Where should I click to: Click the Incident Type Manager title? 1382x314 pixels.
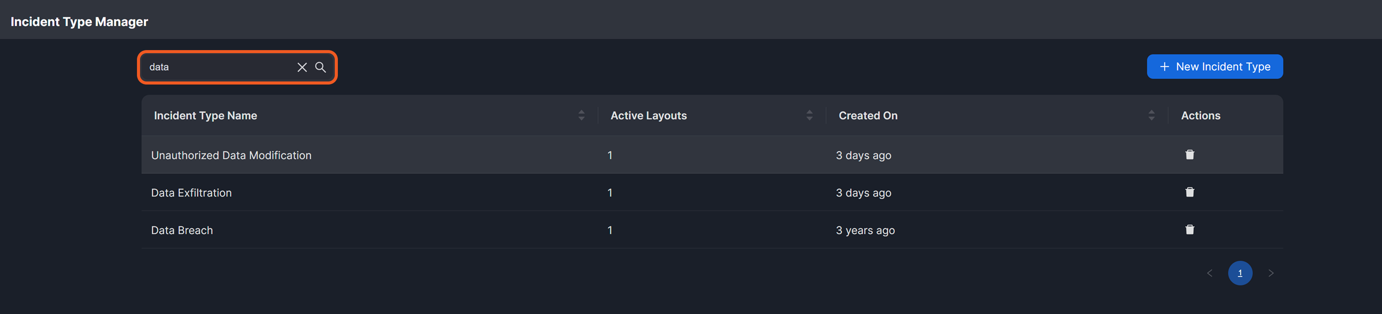80,22
